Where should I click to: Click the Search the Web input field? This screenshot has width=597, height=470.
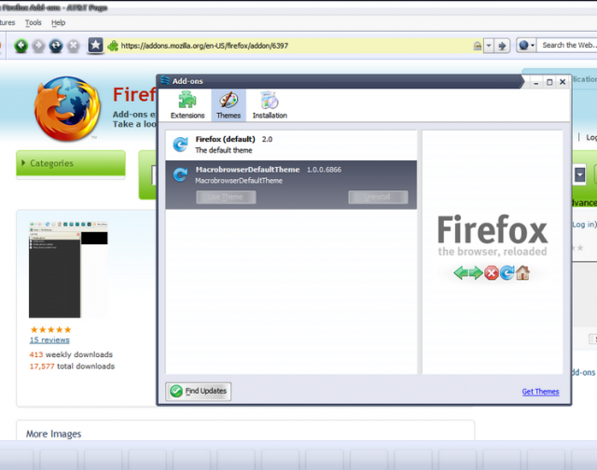point(567,46)
